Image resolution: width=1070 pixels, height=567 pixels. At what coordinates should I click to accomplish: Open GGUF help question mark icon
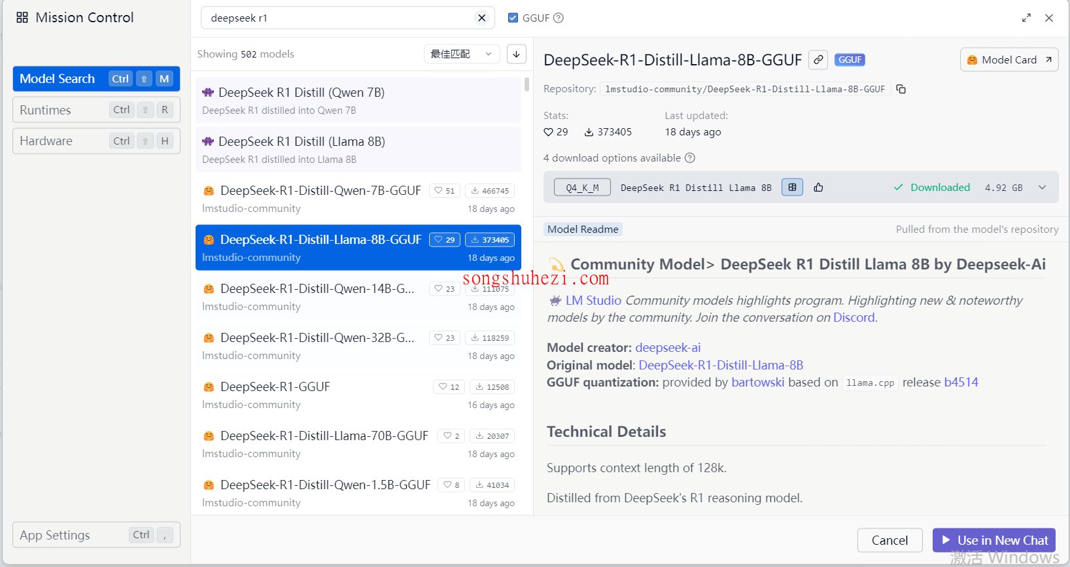(559, 18)
